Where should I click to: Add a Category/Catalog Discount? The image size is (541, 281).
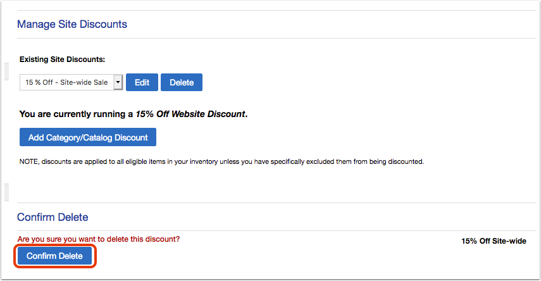(x=88, y=137)
